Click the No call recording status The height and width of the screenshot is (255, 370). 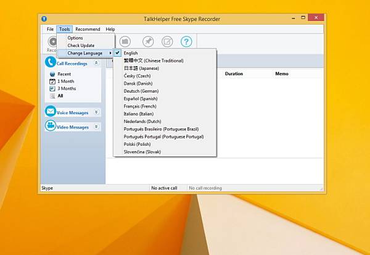[205, 188]
